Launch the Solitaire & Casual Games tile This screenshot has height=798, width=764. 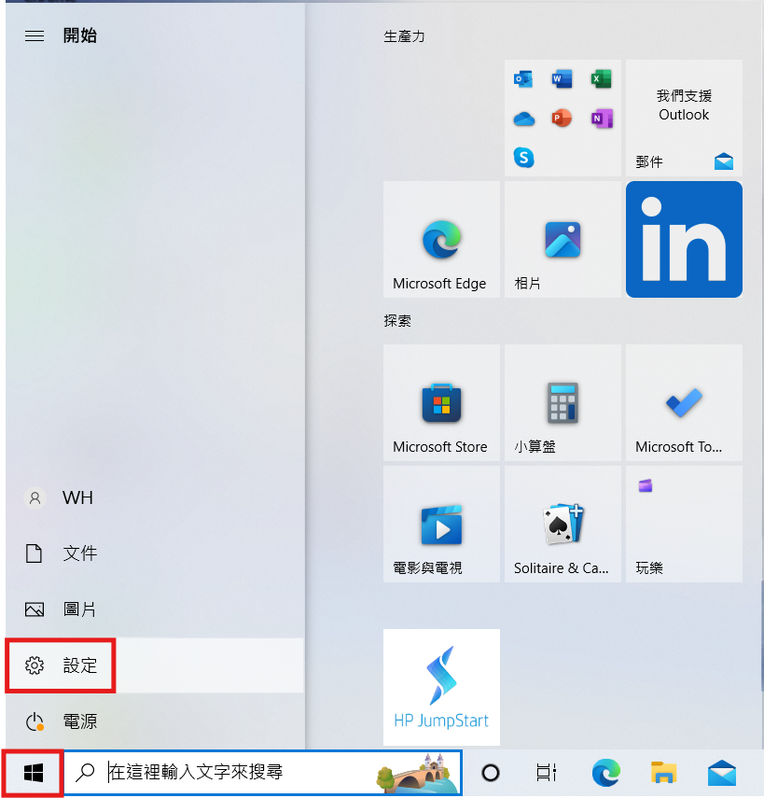pyautogui.click(x=563, y=524)
